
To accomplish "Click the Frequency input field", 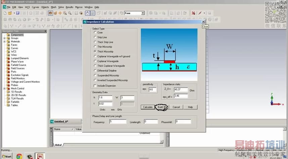I will pos(118,121).
